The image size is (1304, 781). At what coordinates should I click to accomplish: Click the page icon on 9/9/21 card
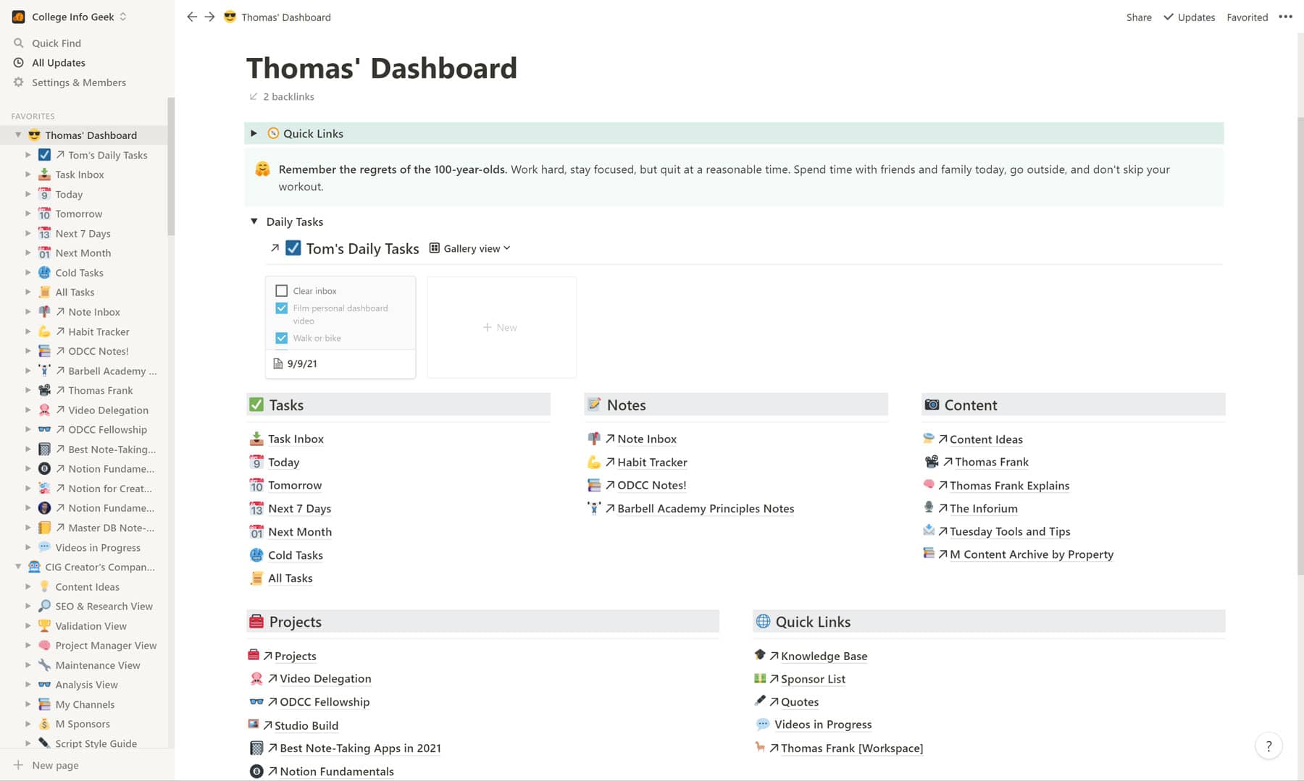pos(277,363)
